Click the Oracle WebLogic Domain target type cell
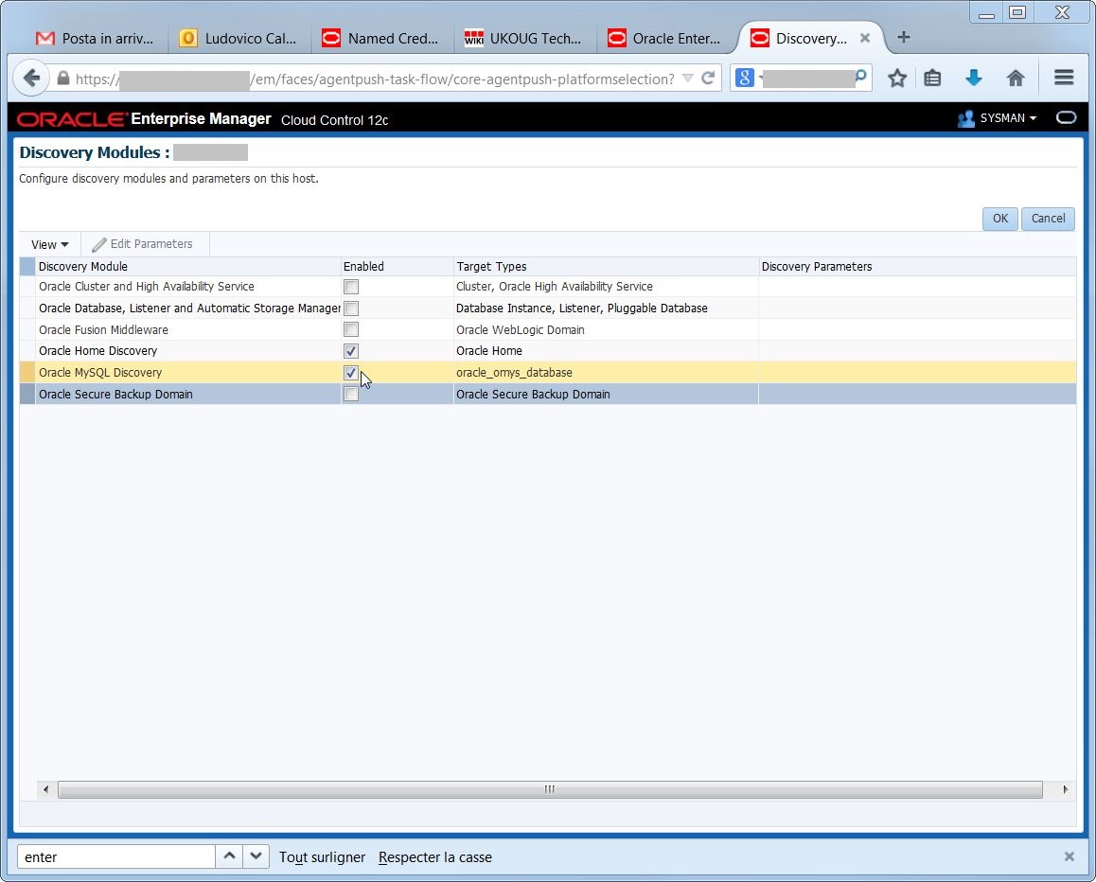Screen dimensions: 1096x882 point(606,330)
